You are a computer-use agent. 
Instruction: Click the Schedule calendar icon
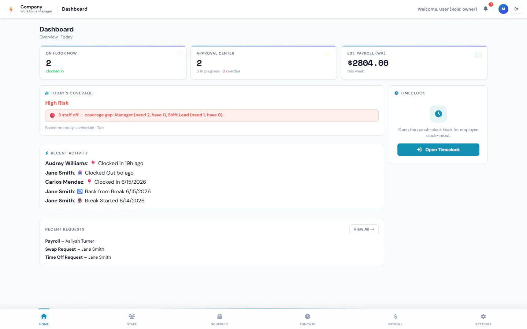220,316
